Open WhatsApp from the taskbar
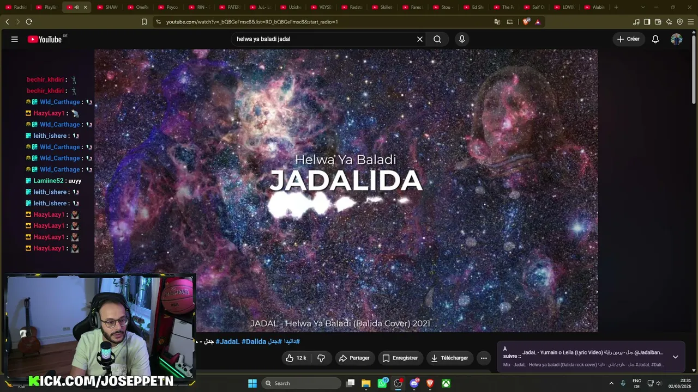The height and width of the screenshot is (392, 698). pyautogui.click(x=382, y=383)
